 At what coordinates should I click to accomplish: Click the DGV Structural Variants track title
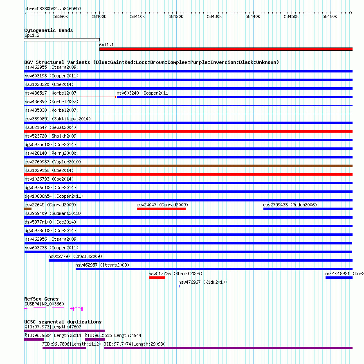152,62
